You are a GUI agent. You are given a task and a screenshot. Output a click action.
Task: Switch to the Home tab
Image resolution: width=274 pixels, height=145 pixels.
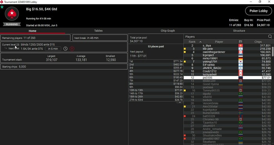coord(32,31)
